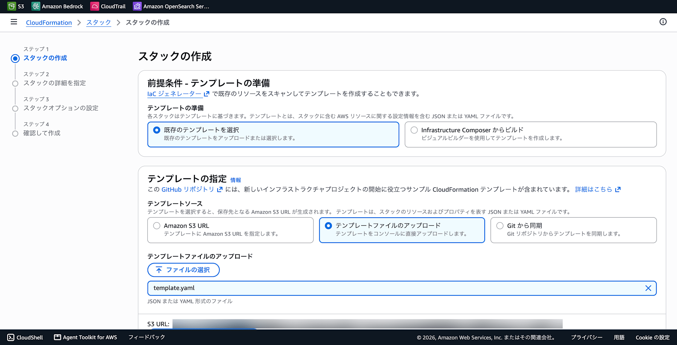Select Infrastructure Composer からビルド radio option
677x345 pixels.
tap(414, 130)
